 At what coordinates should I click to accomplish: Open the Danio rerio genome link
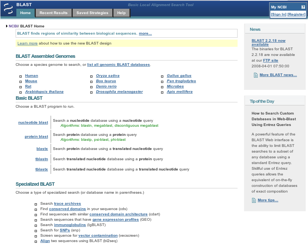click(106, 86)
